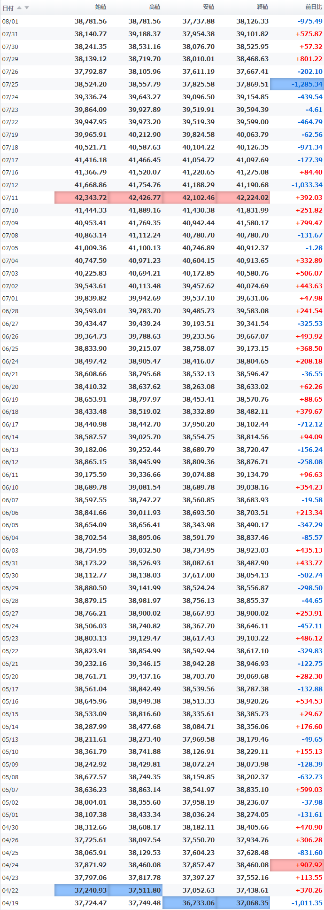
Task: Select the opening price 37,725.61
Action: pos(91,840)
